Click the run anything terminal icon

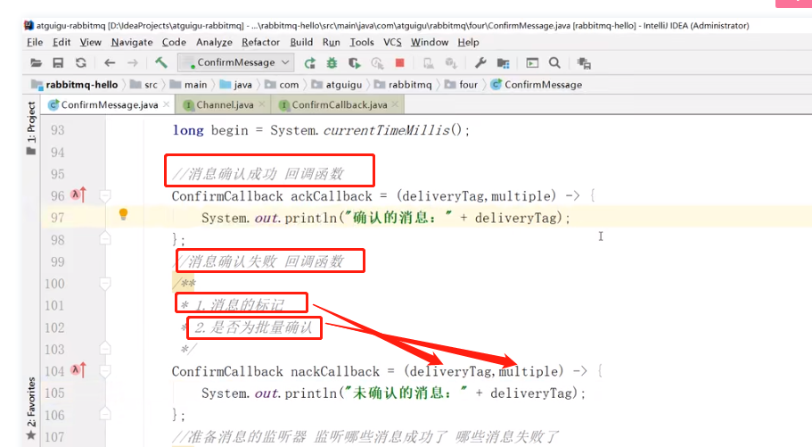point(532,63)
